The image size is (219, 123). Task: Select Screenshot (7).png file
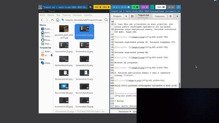(x=85, y=75)
